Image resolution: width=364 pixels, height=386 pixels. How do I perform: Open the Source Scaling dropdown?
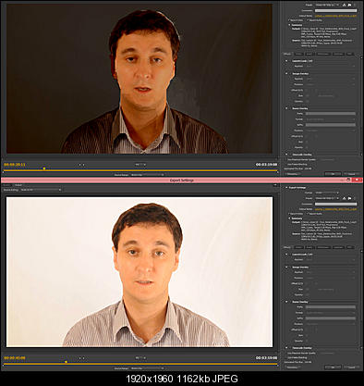click(x=41, y=190)
